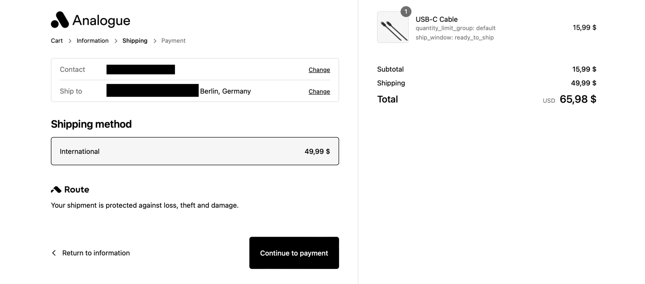Image resolution: width=645 pixels, height=284 pixels.
Task: Go to Cart breadcrumb
Action: click(x=57, y=41)
